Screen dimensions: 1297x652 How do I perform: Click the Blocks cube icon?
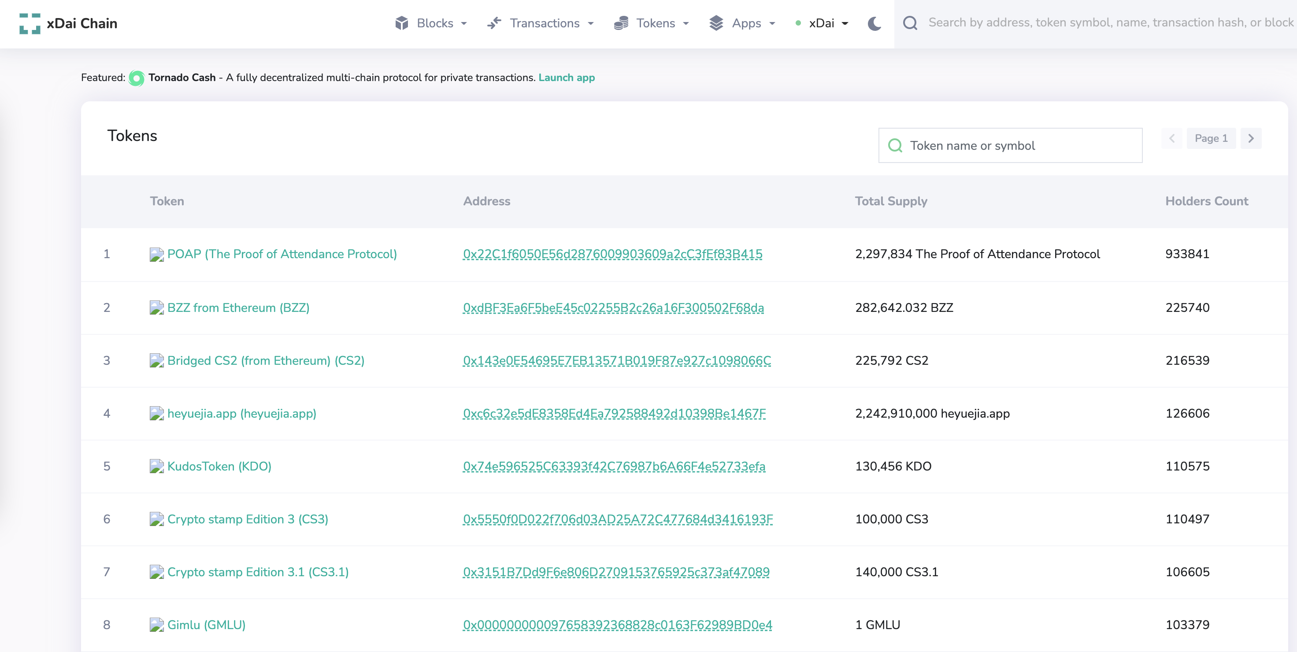(401, 23)
